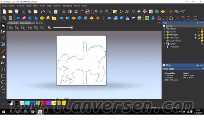The height and width of the screenshot is (136, 204).
Task: Toggle the grid dots option on Arka Rölyef
Action: (199, 38)
